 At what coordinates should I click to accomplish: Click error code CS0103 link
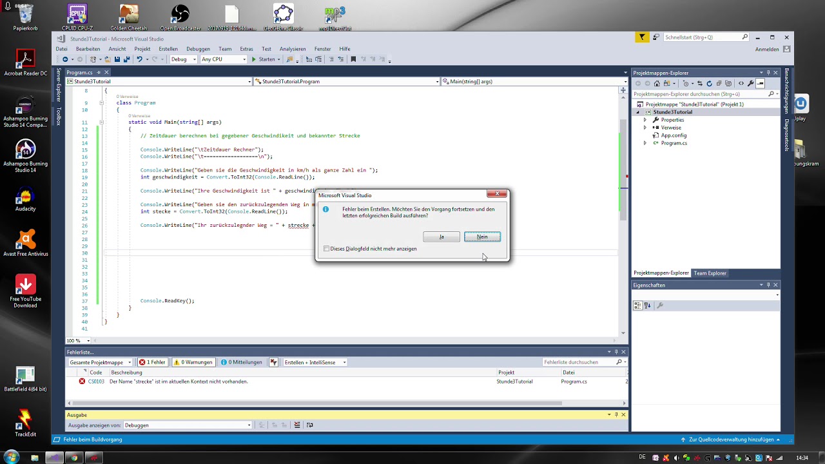tap(96, 382)
